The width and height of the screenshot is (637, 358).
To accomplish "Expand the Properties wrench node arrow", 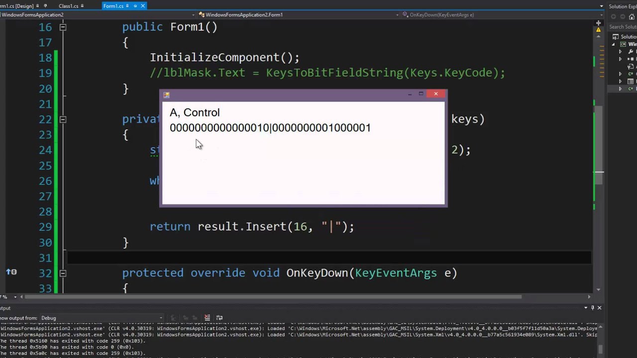I will 620,52.
